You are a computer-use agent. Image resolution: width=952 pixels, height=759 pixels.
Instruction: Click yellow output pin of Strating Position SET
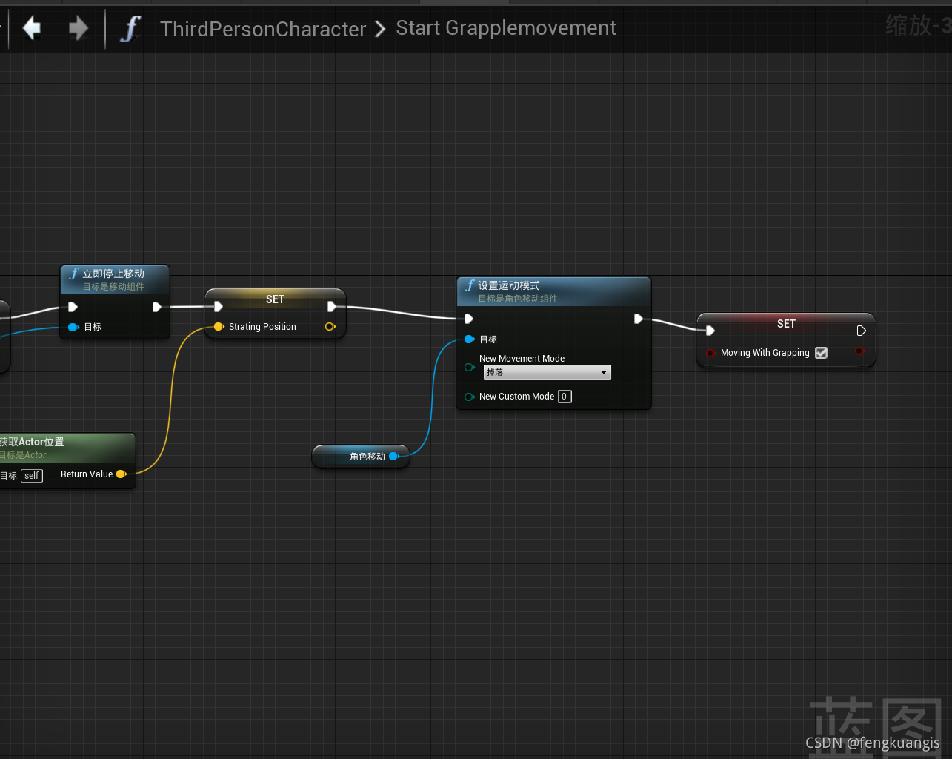tap(330, 327)
